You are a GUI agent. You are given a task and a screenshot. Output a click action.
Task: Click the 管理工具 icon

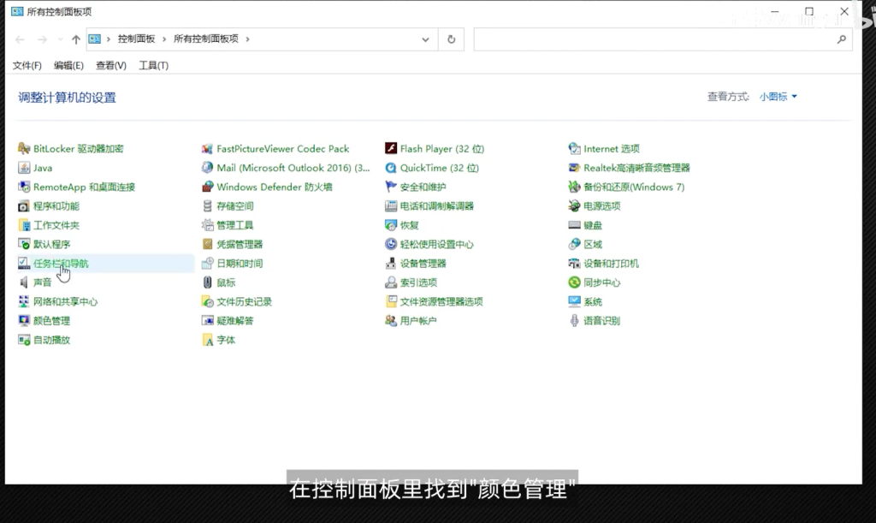pyautogui.click(x=207, y=225)
